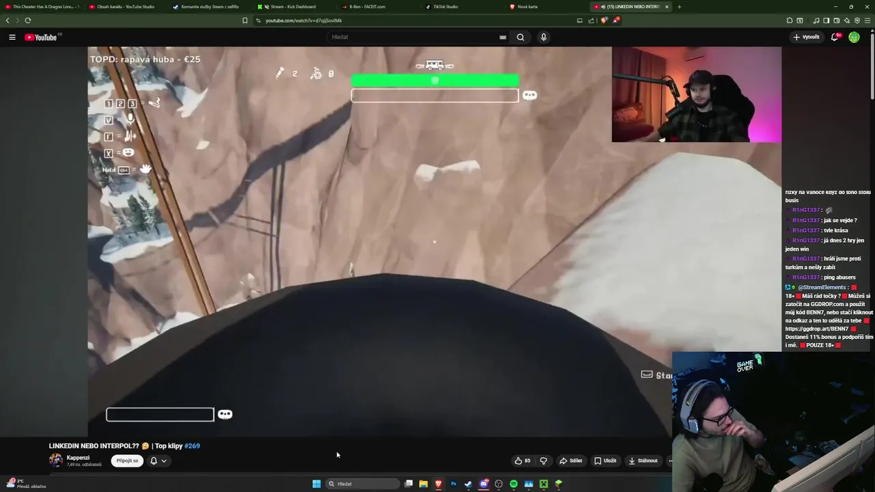This screenshot has width=875, height=492.
Task: Open Photoshop from taskbar
Action: coord(453,484)
